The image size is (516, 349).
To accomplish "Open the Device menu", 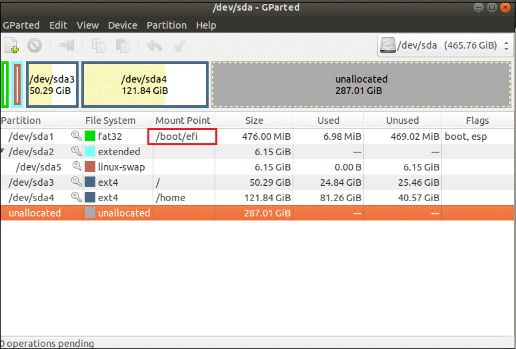I will click(x=123, y=25).
